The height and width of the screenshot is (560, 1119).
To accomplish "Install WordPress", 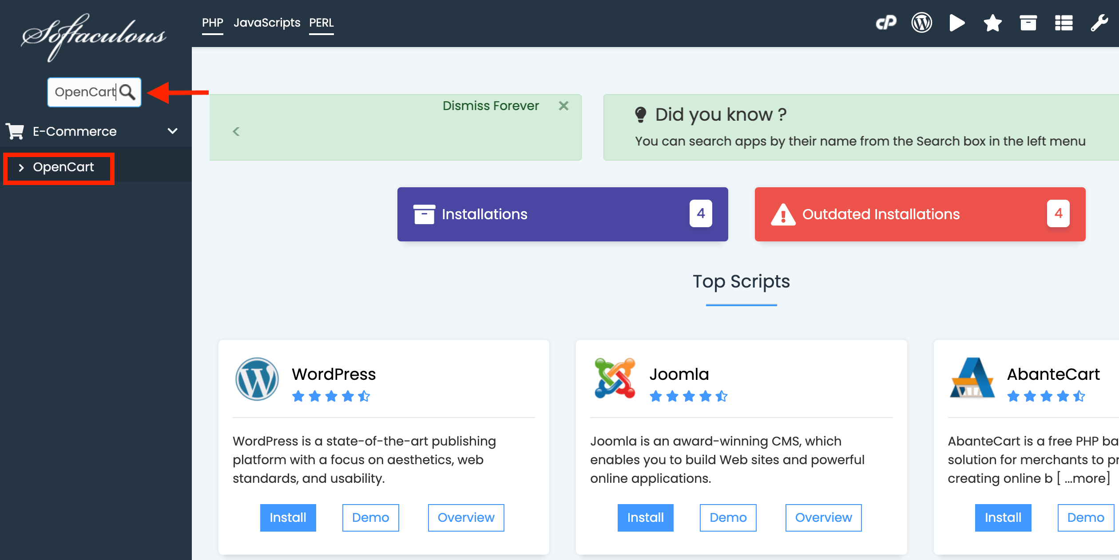I will pos(288,517).
